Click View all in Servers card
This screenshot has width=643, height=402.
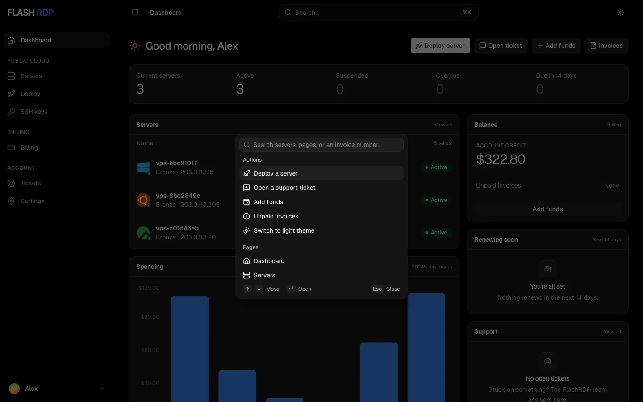tap(443, 125)
